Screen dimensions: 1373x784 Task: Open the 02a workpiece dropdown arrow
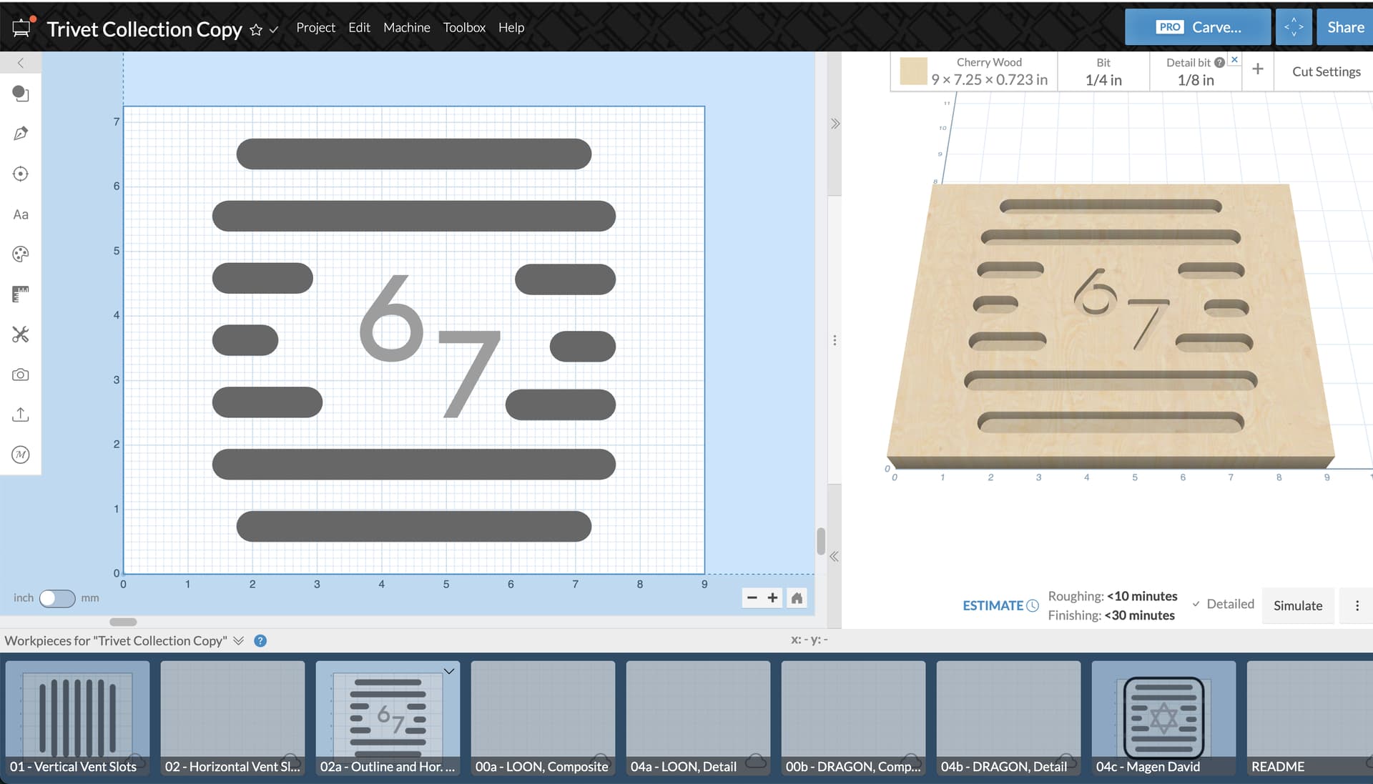coord(448,671)
